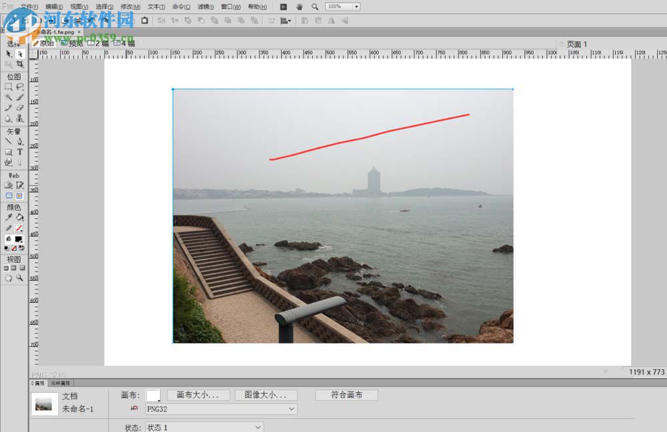Click the 1191 x 773 canvas size readout

point(646,372)
